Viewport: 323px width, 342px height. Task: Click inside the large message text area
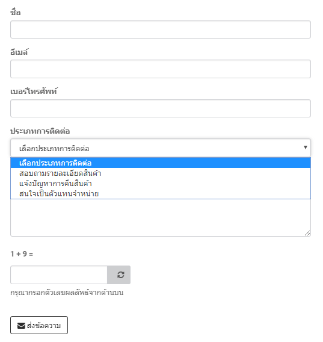[x=161, y=217]
